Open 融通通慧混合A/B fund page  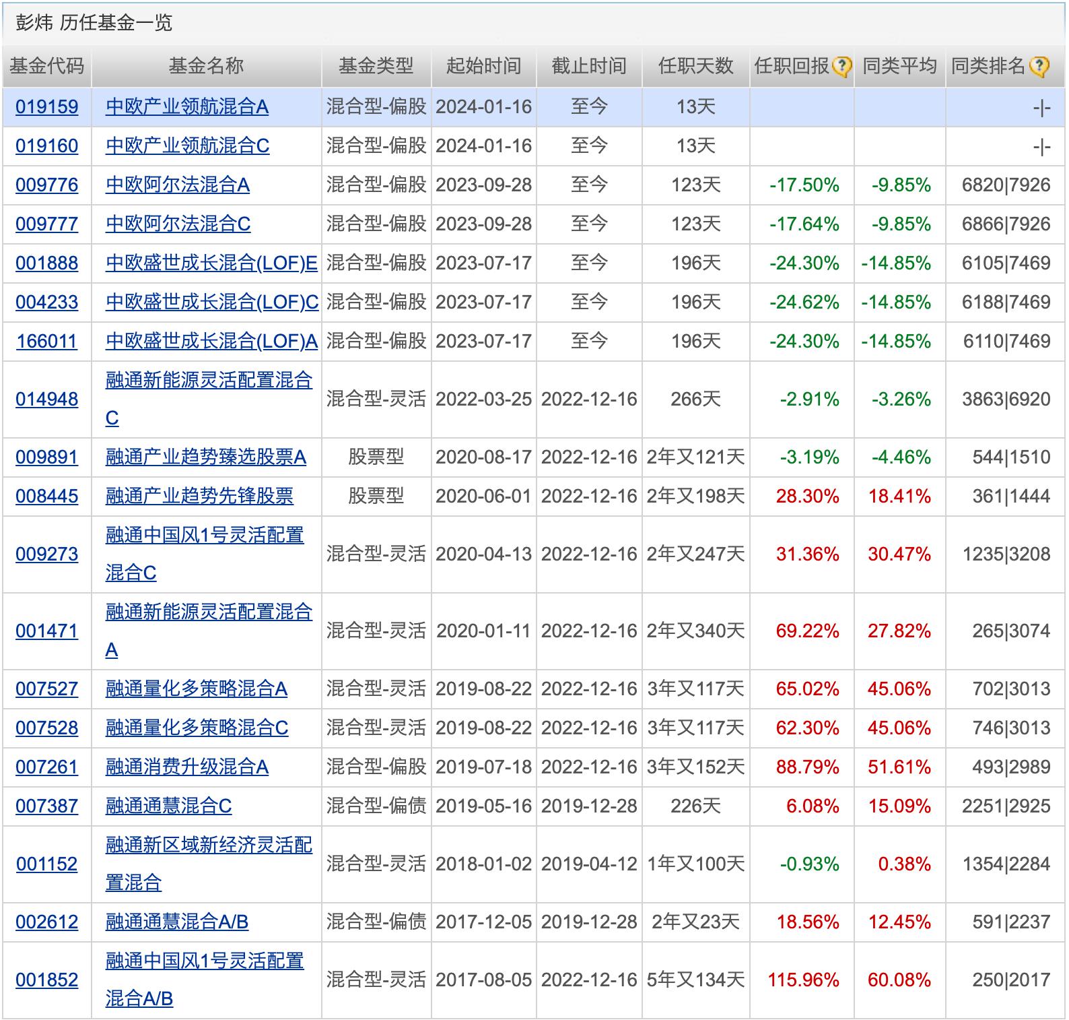[176, 922]
